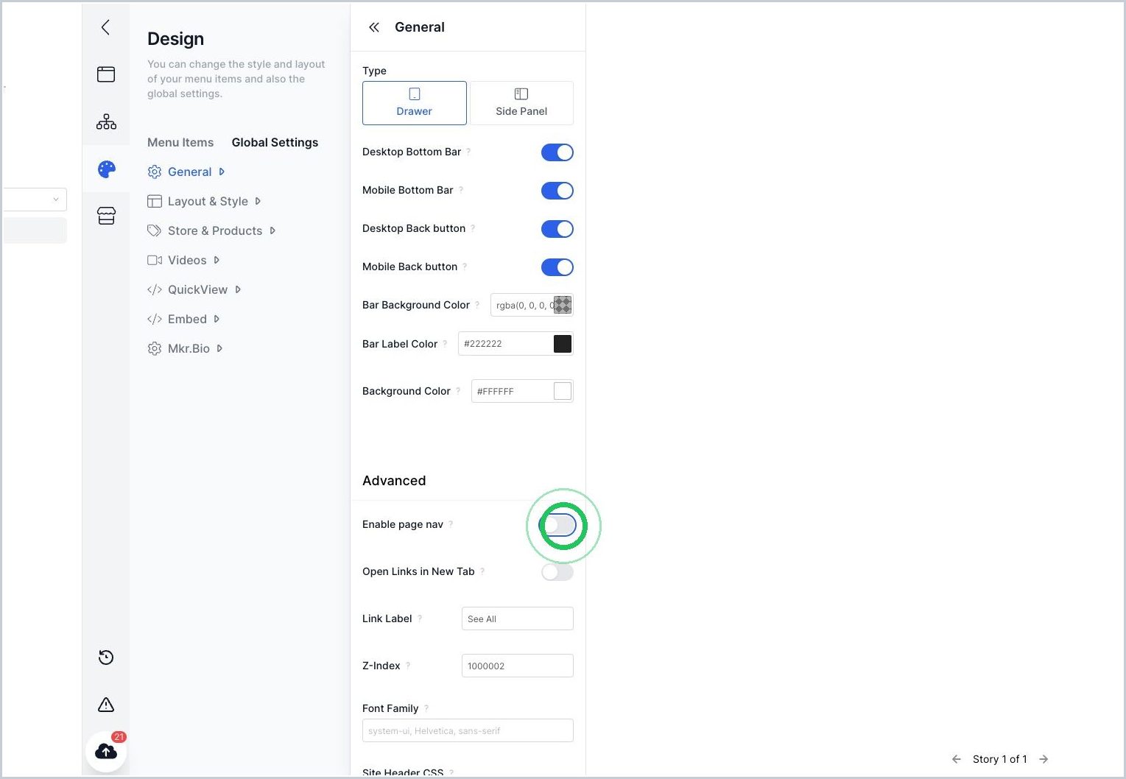Click the Z-Index input field

tap(518, 666)
